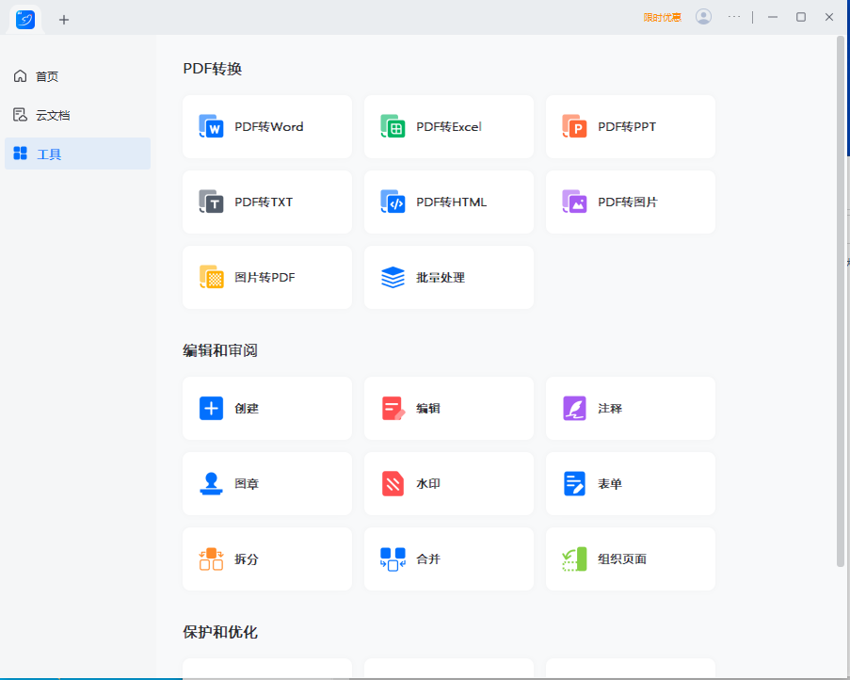Open the 拆分 split tool
The width and height of the screenshot is (850, 680).
[x=266, y=559]
